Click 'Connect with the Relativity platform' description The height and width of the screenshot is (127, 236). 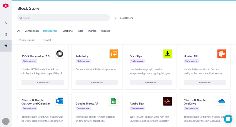point(96,69)
